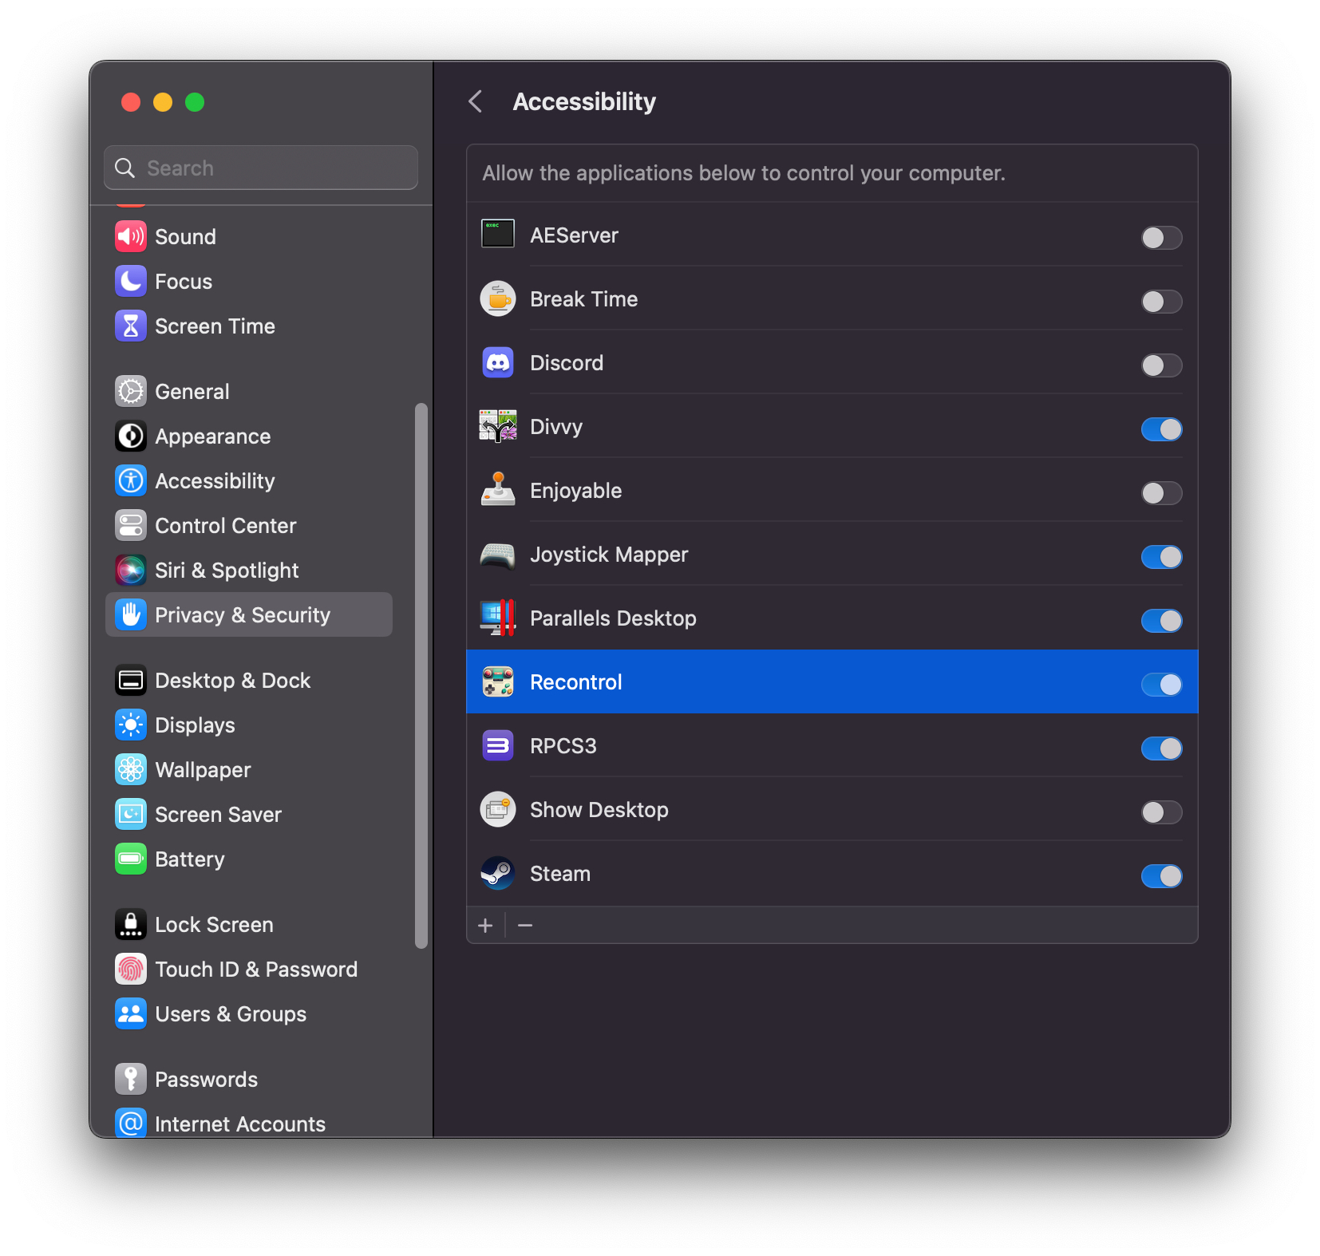Go back using the chevron arrow

coord(476,101)
